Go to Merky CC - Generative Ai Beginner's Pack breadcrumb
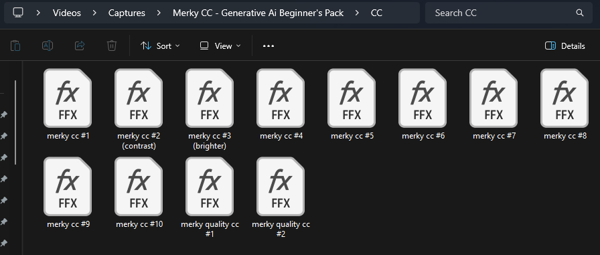This screenshot has width=600, height=255. pyautogui.click(x=258, y=13)
